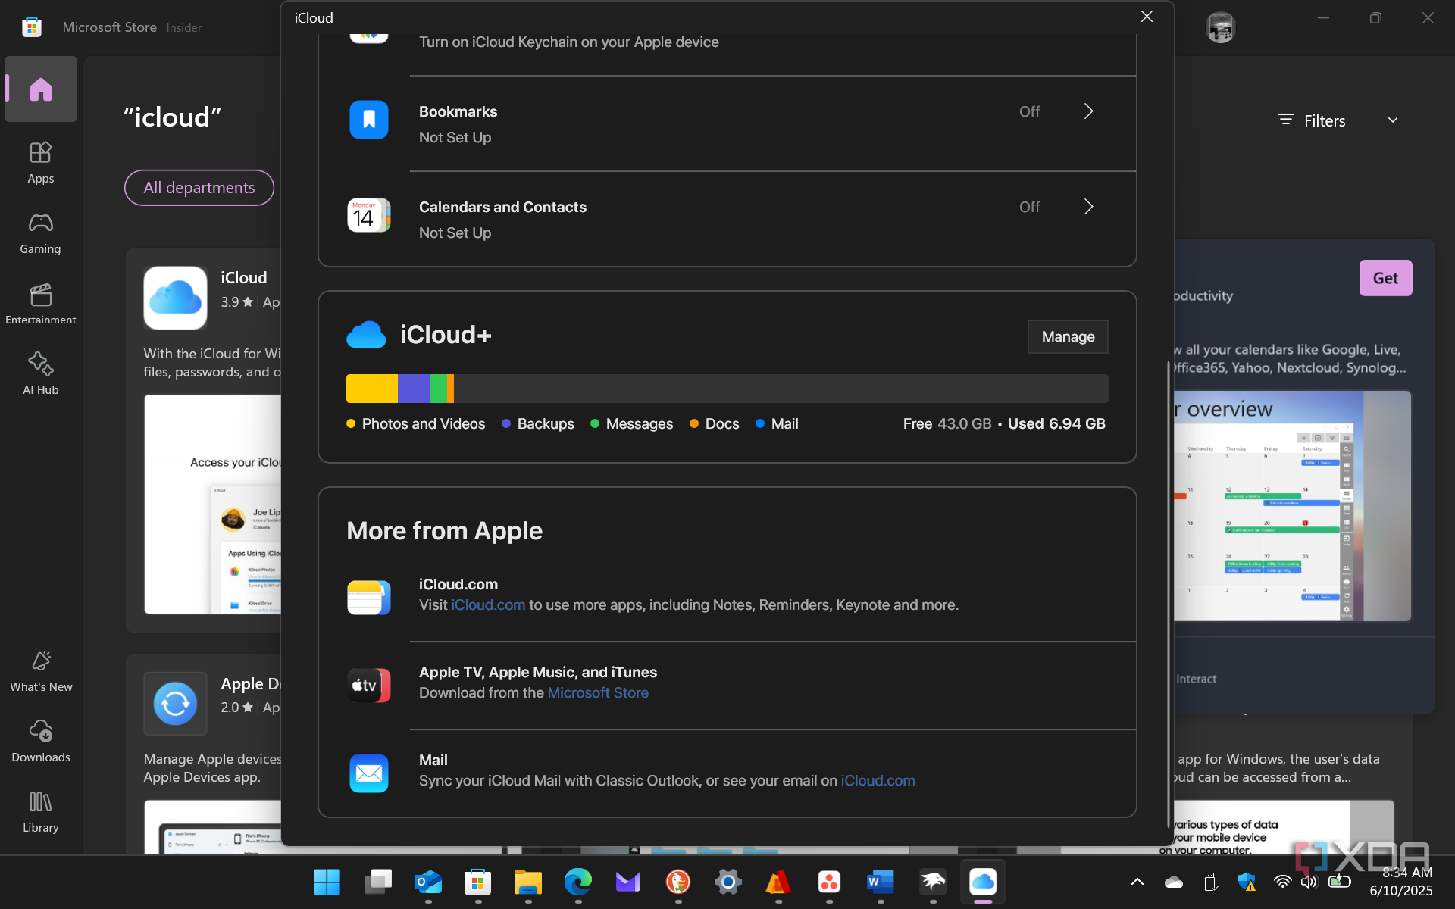Close the iCloud dialog window

click(1147, 17)
